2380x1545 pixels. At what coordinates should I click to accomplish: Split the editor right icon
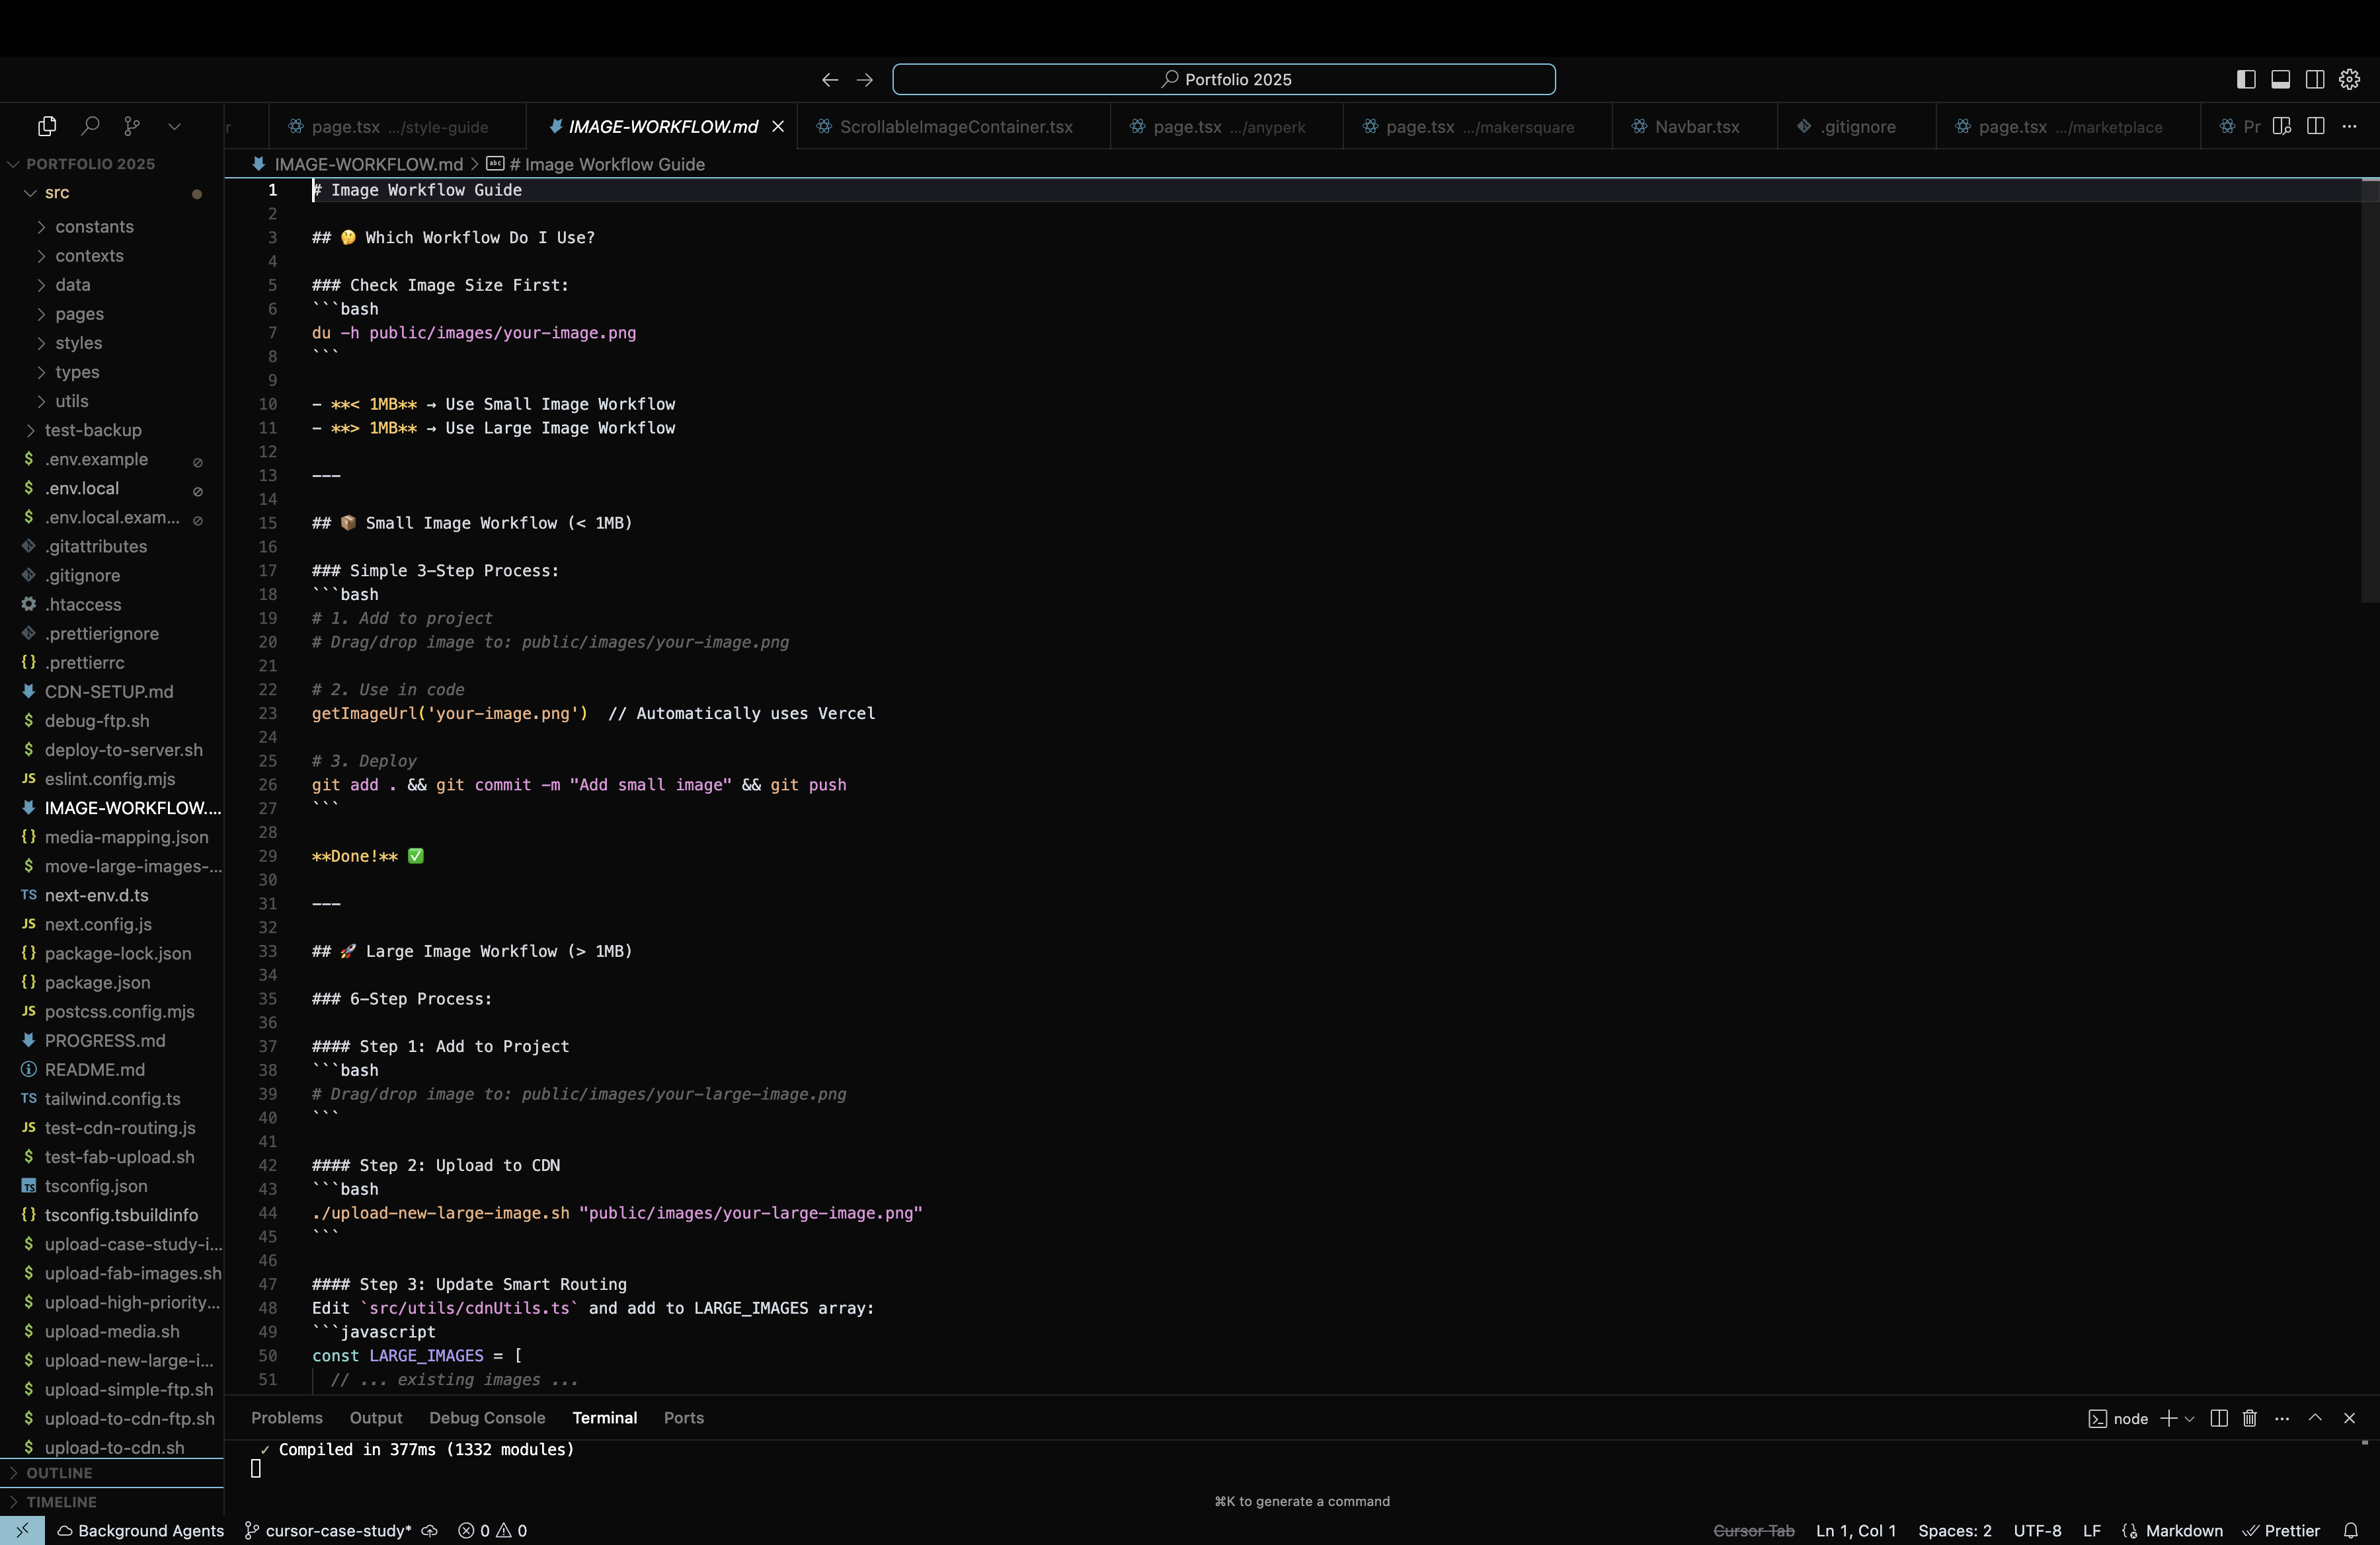click(2316, 126)
